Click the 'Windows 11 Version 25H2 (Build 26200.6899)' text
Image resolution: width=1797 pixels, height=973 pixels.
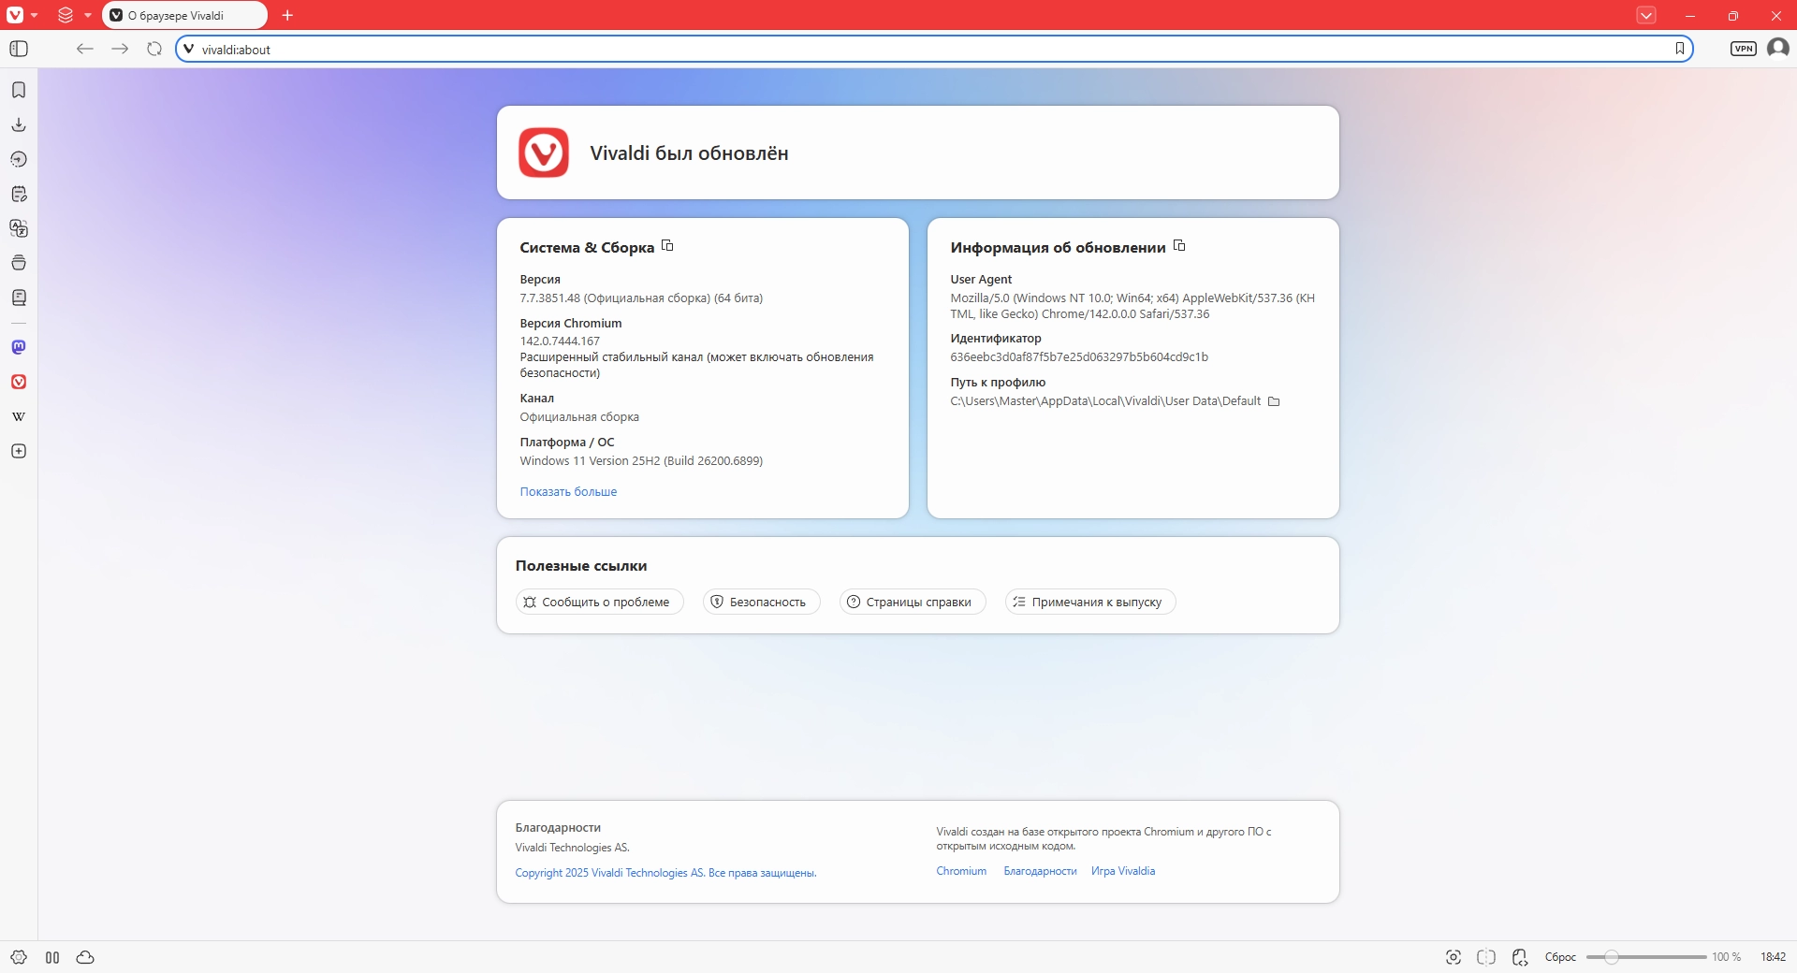point(641,461)
